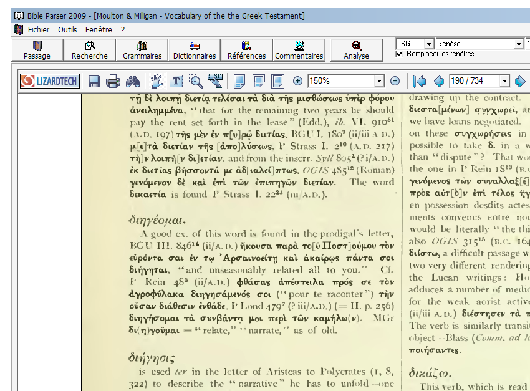The image size is (530, 391).
Task: Open the Fichier menu
Action: coord(39,30)
